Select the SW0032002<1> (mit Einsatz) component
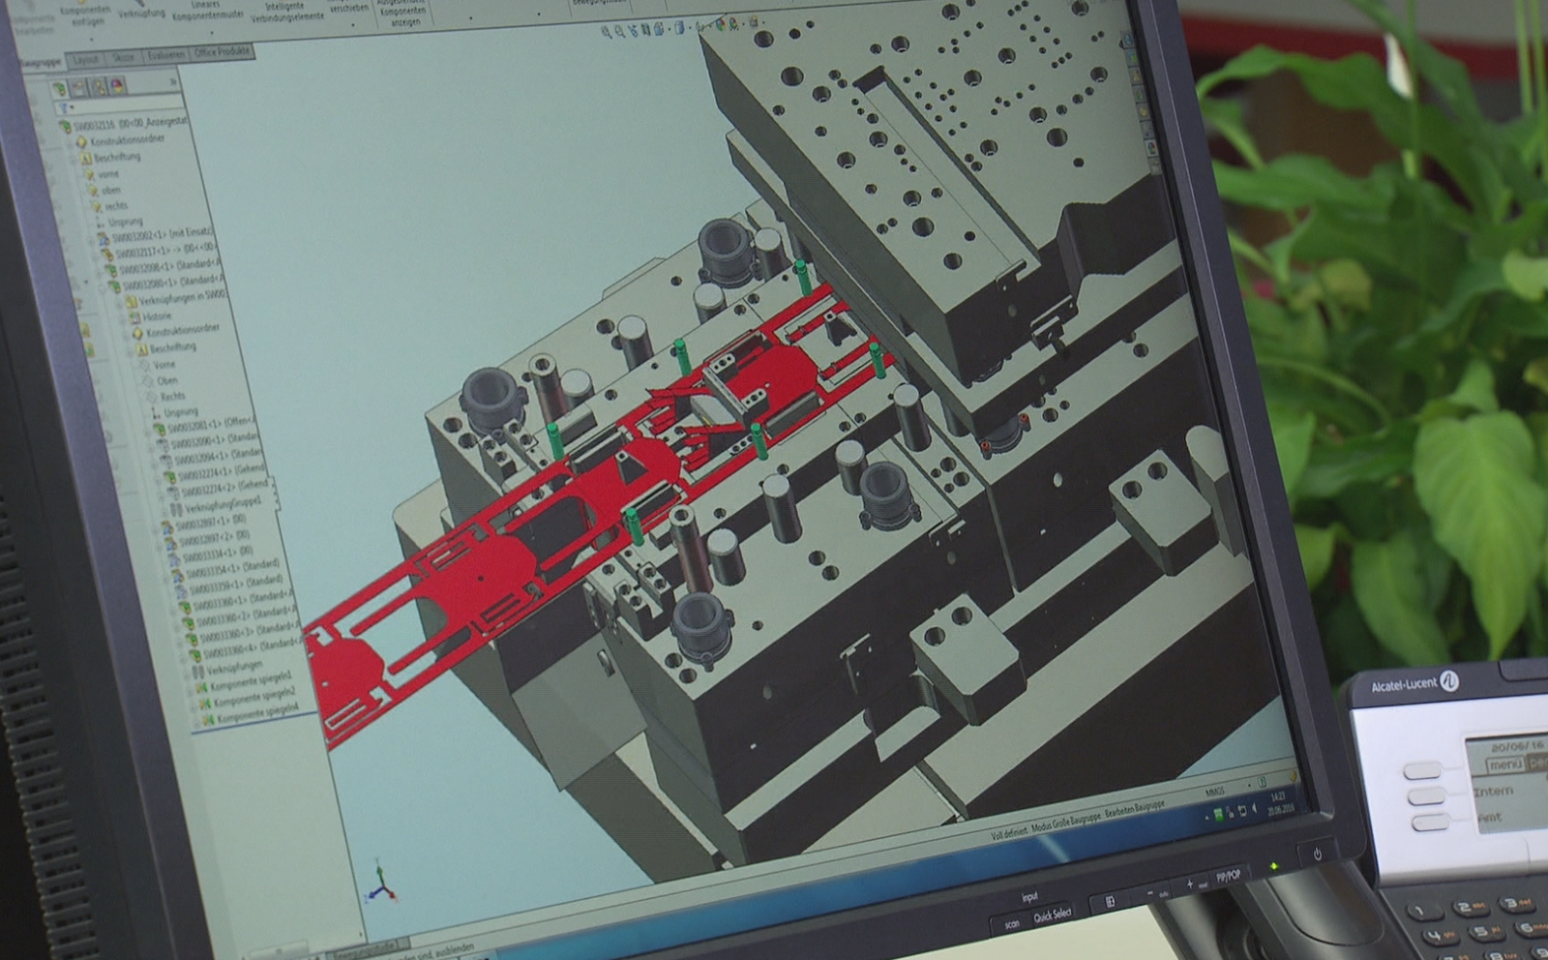The height and width of the screenshot is (960, 1548). pos(155,235)
